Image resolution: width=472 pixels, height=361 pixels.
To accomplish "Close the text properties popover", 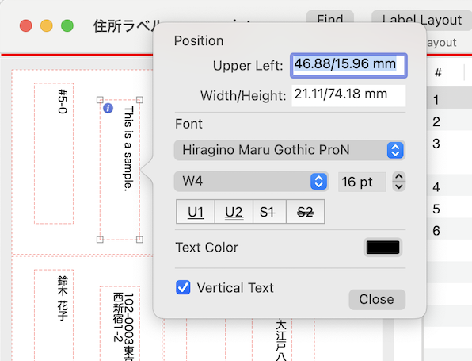I will pos(377,299).
